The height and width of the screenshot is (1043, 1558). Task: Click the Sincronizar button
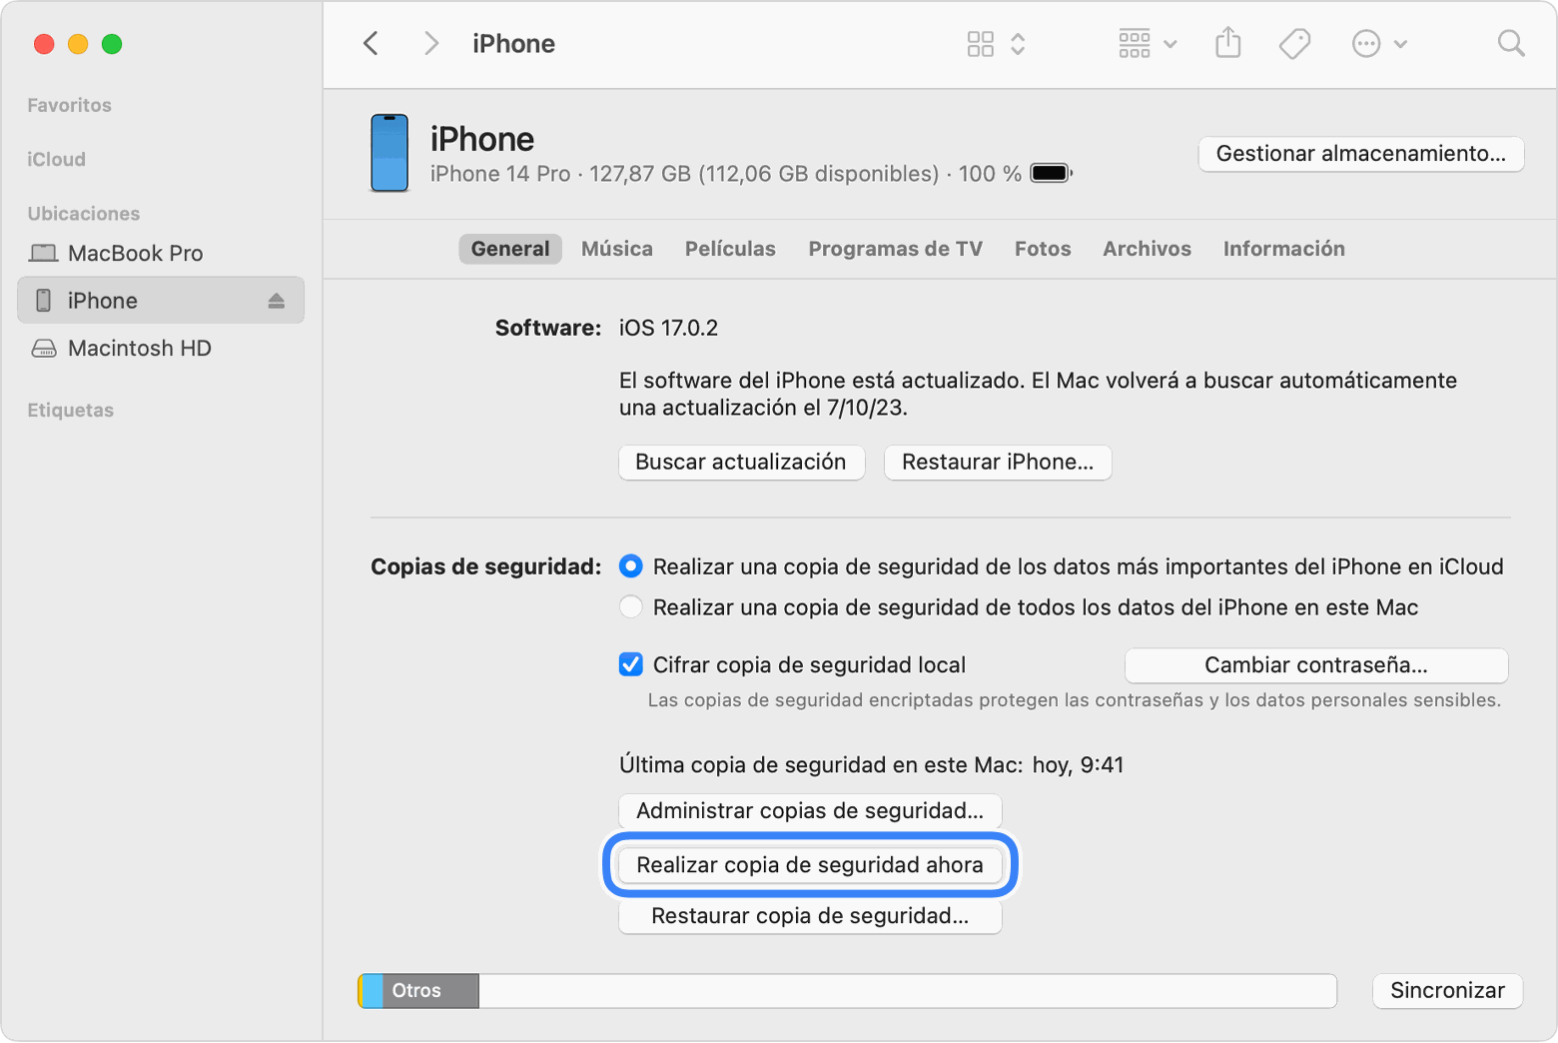(x=1447, y=991)
